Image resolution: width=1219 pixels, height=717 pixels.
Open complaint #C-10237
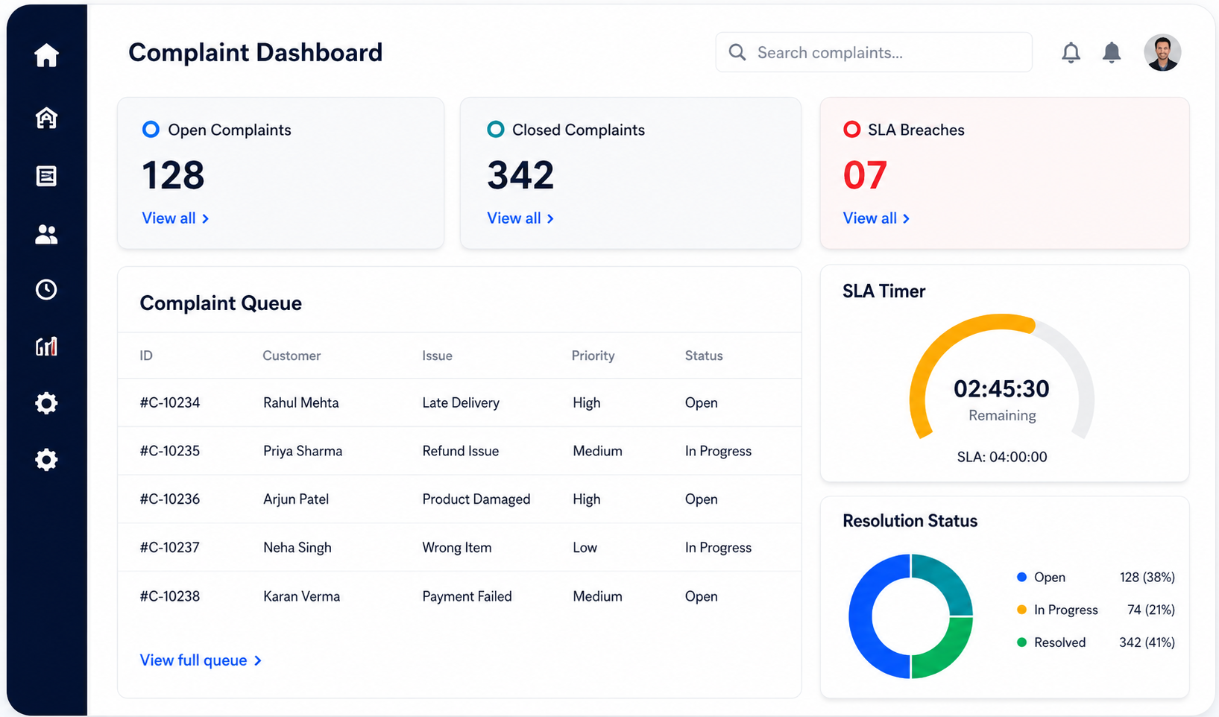(x=170, y=547)
